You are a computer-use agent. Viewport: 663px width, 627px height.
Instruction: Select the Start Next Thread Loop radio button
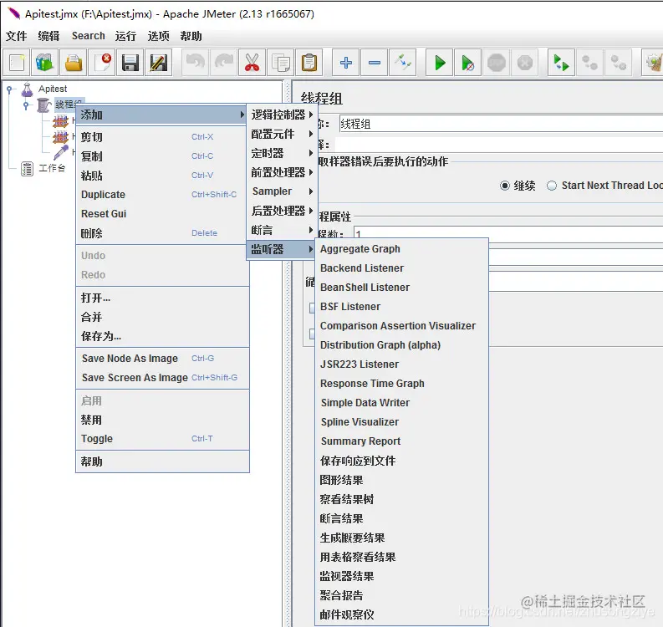[551, 186]
